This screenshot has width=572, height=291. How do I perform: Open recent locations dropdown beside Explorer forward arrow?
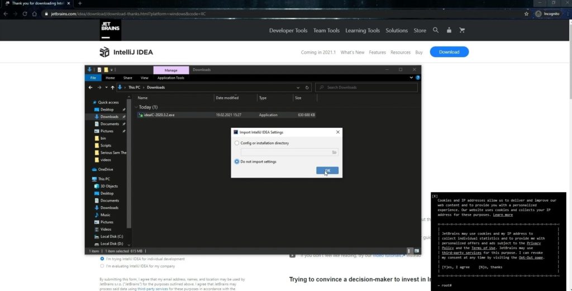click(106, 88)
